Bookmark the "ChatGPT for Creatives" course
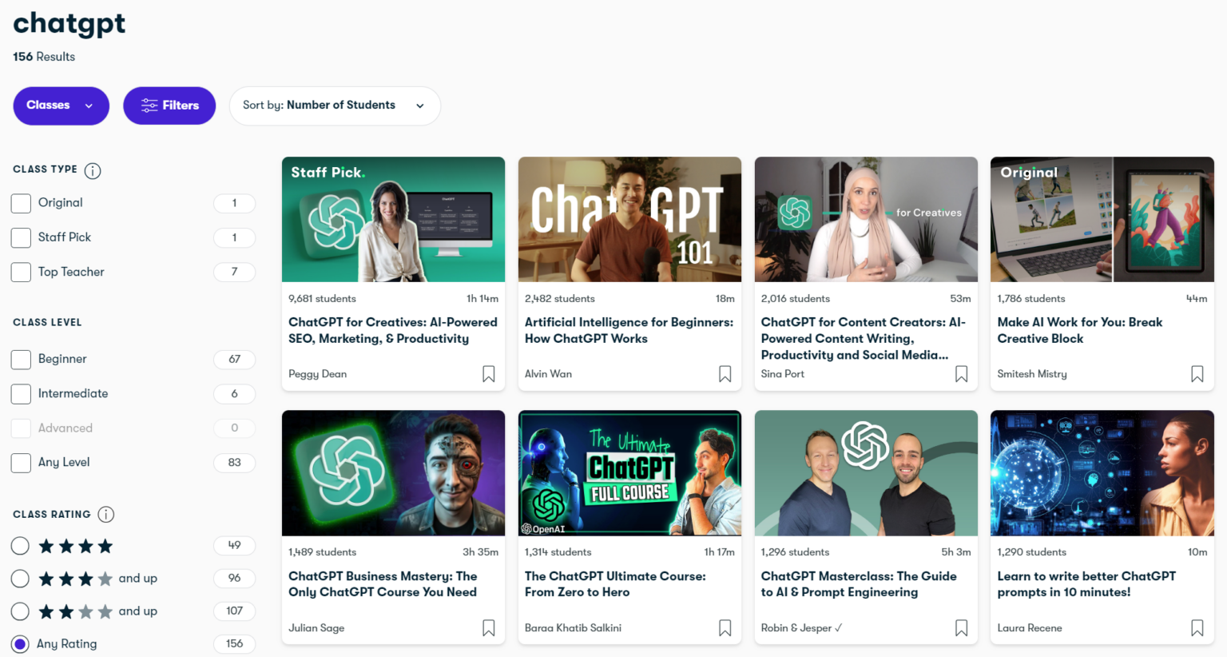The width and height of the screenshot is (1227, 657). tap(488, 373)
